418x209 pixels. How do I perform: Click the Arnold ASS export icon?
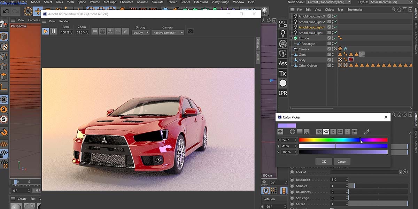point(283,63)
